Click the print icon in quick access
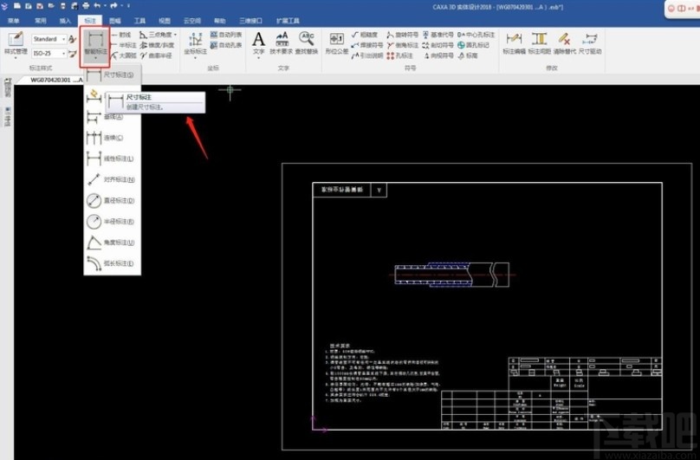Viewport: 700px width, 460px height. [86, 6]
